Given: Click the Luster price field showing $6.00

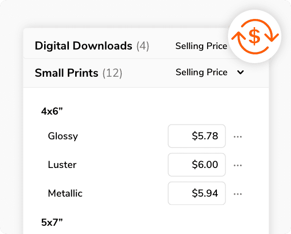Looking at the screenshot, I should (x=197, y=165).
